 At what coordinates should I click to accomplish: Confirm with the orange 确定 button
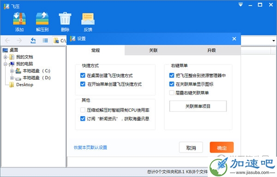(x=222, y=147)
